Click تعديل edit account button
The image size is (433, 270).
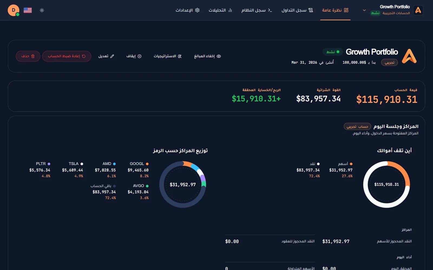click(106, 56)
